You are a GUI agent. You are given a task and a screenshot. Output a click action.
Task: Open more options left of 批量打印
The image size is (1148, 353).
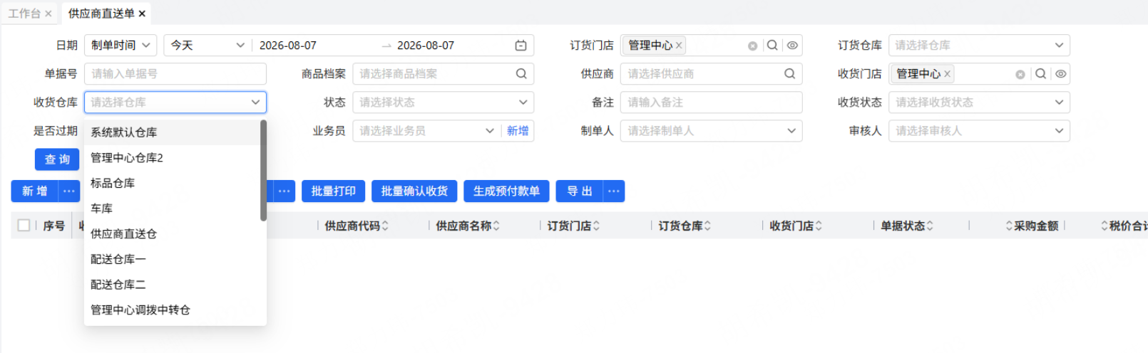pyautogui.click(x=284, y=191)
